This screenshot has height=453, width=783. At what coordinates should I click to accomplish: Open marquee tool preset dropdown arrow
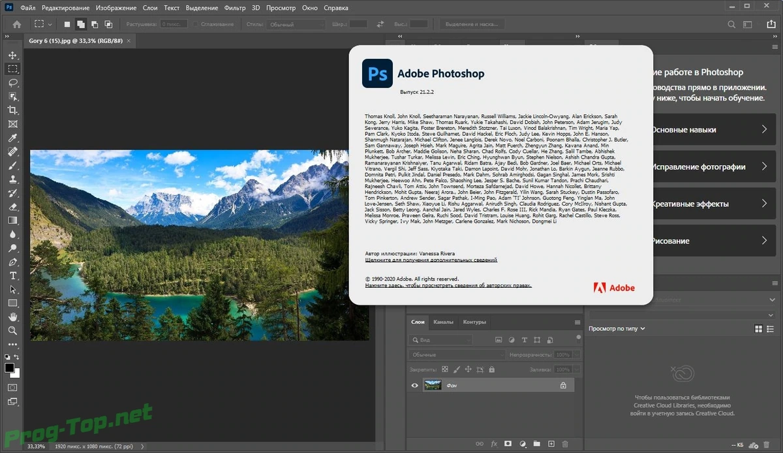pyautogui.click(x=50, y=24)
